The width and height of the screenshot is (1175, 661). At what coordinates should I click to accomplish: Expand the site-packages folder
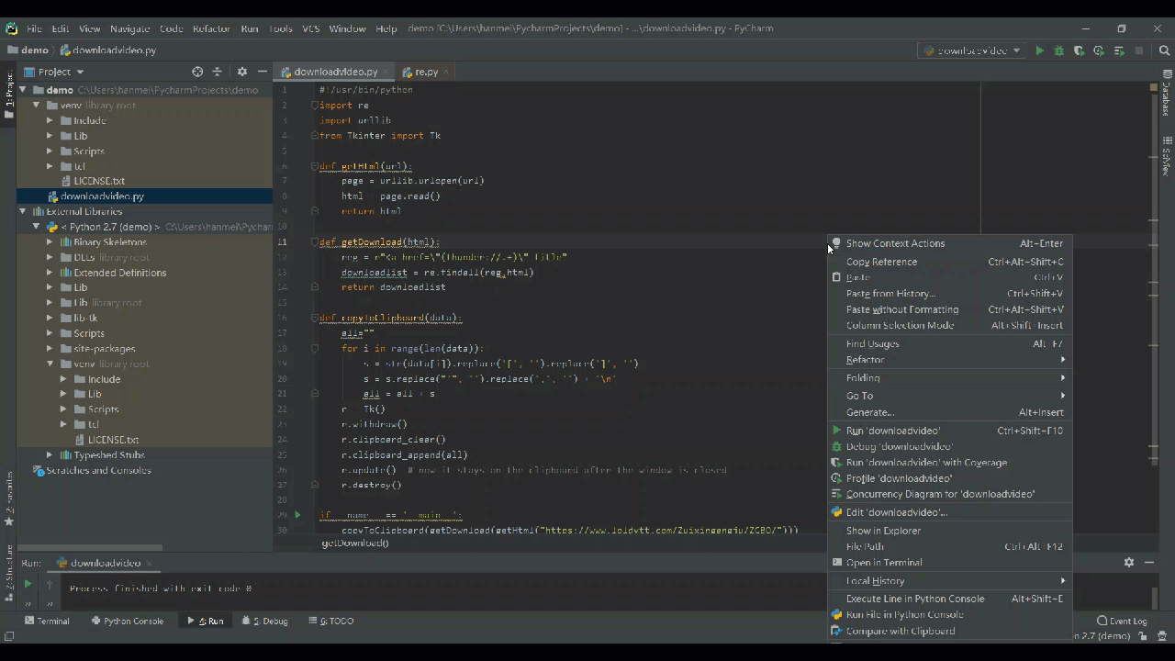coord(50,349)
